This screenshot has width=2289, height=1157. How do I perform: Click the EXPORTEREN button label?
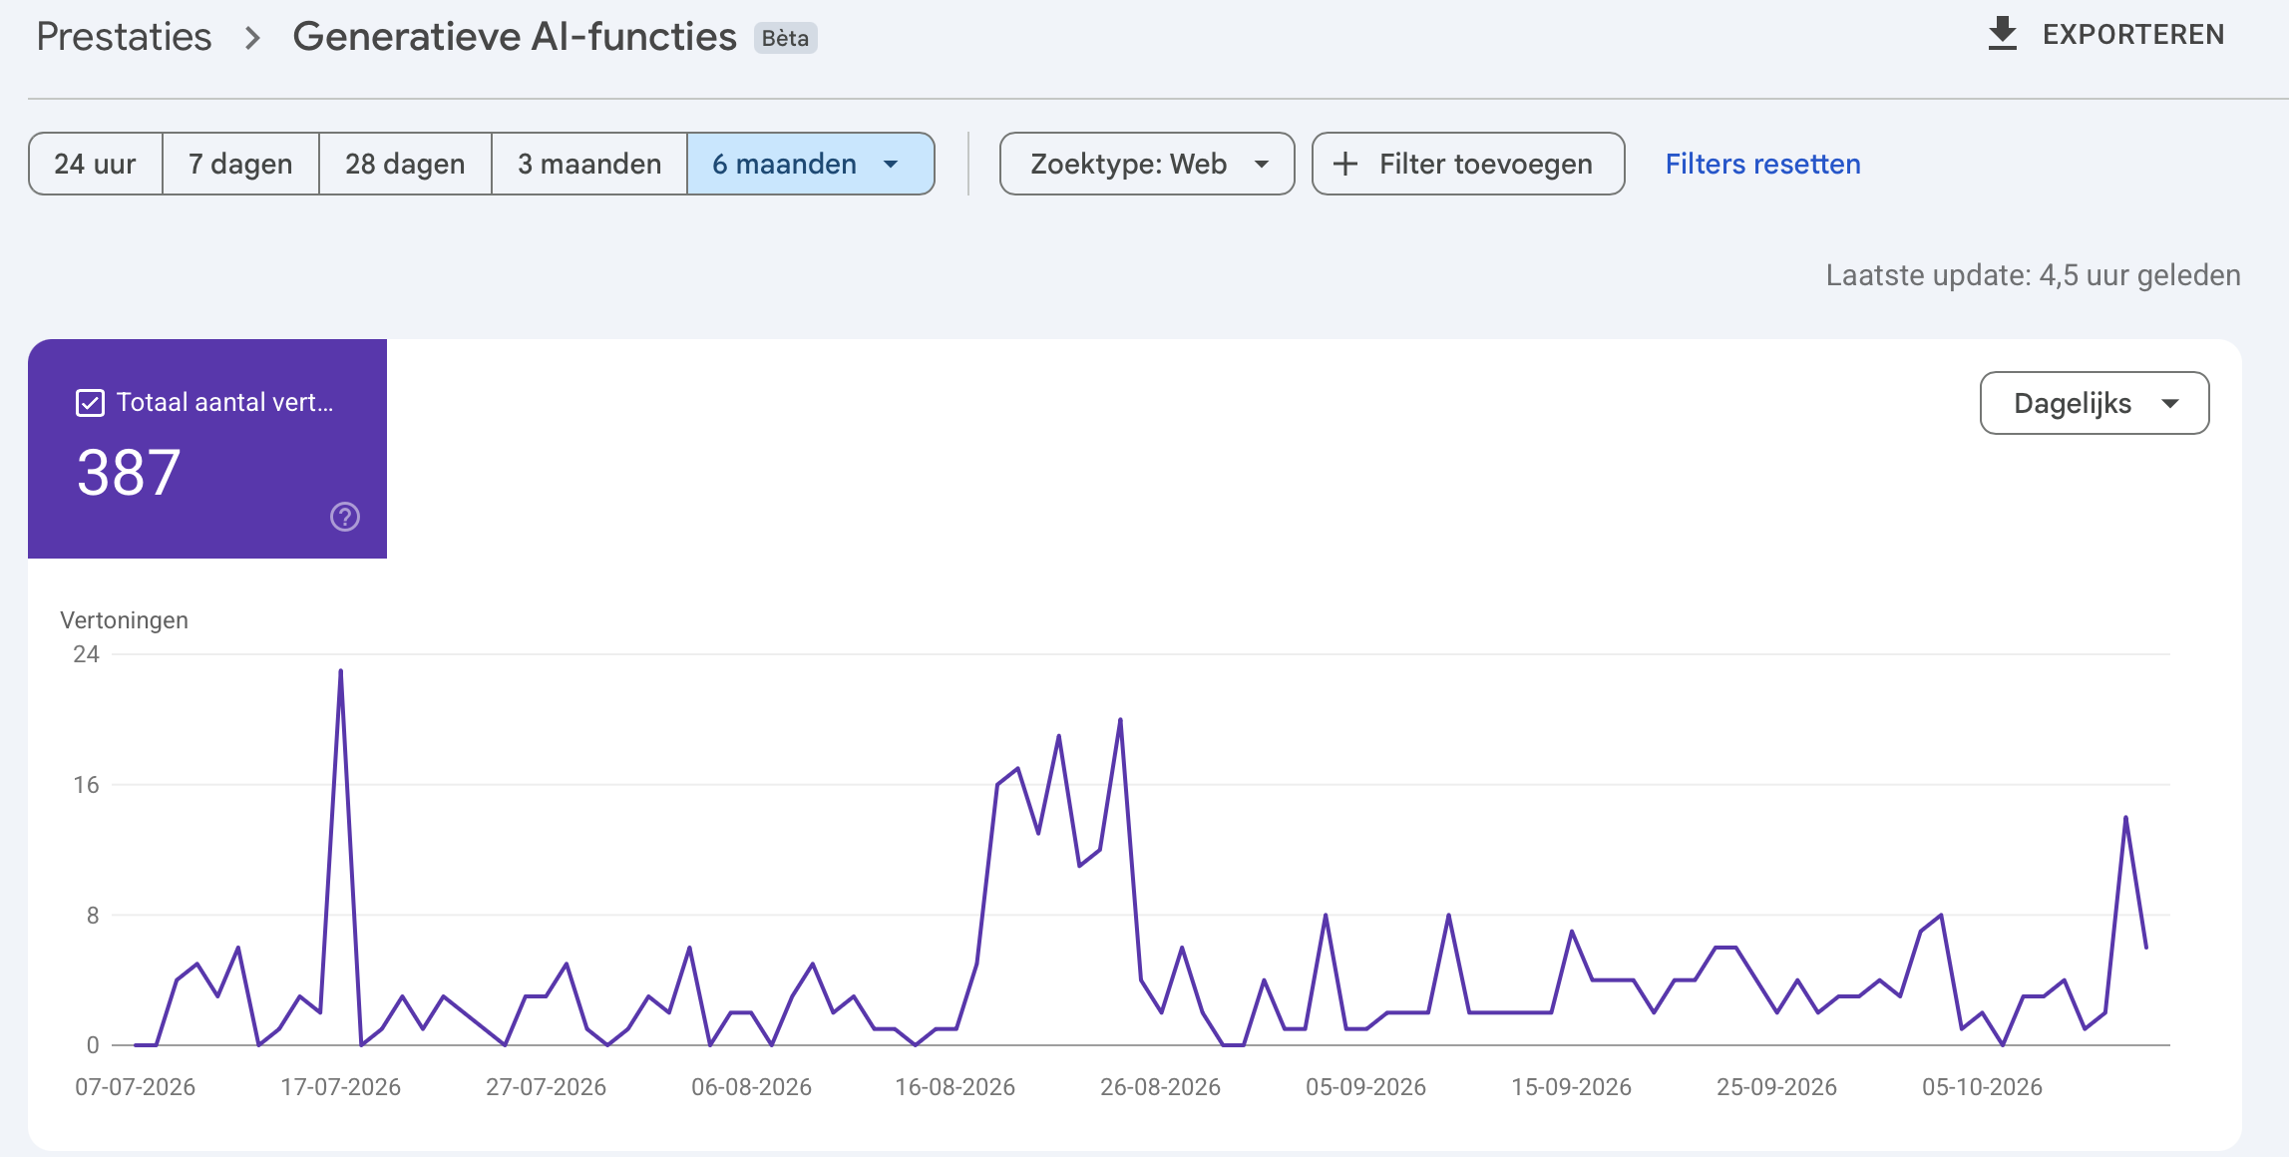click(x=2133, y=35)
